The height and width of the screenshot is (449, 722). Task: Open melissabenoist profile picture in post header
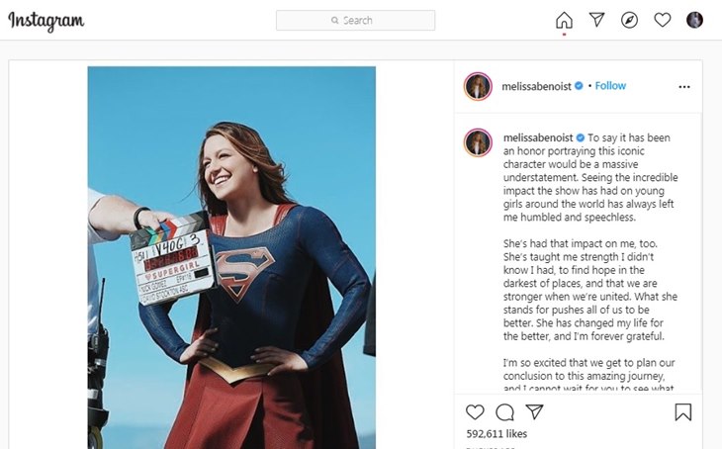pyautogui.click(x=478, y=86)
